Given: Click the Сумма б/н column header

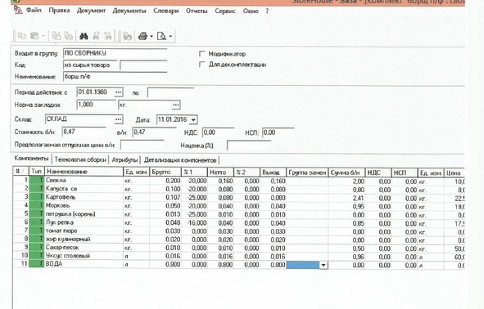Looking at the screenshot, I should point(346,172).
